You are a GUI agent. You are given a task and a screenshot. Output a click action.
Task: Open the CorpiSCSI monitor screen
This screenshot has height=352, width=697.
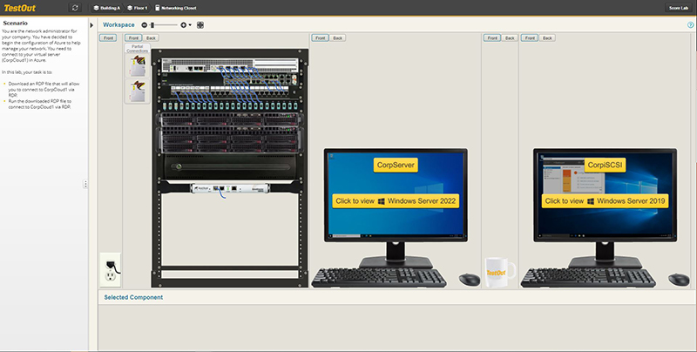(x=605, y=195)
